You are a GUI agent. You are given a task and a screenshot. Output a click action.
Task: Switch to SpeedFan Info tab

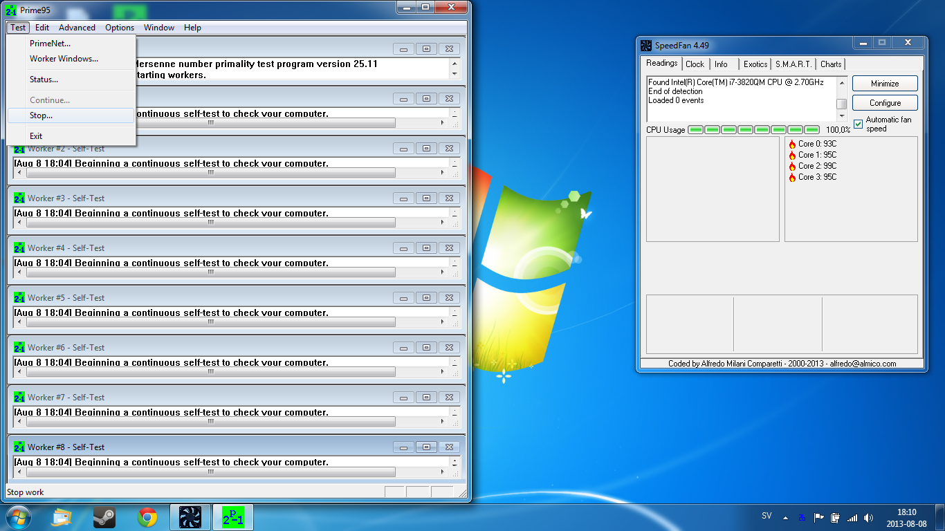pyautogui.click(x=721, y=64)
